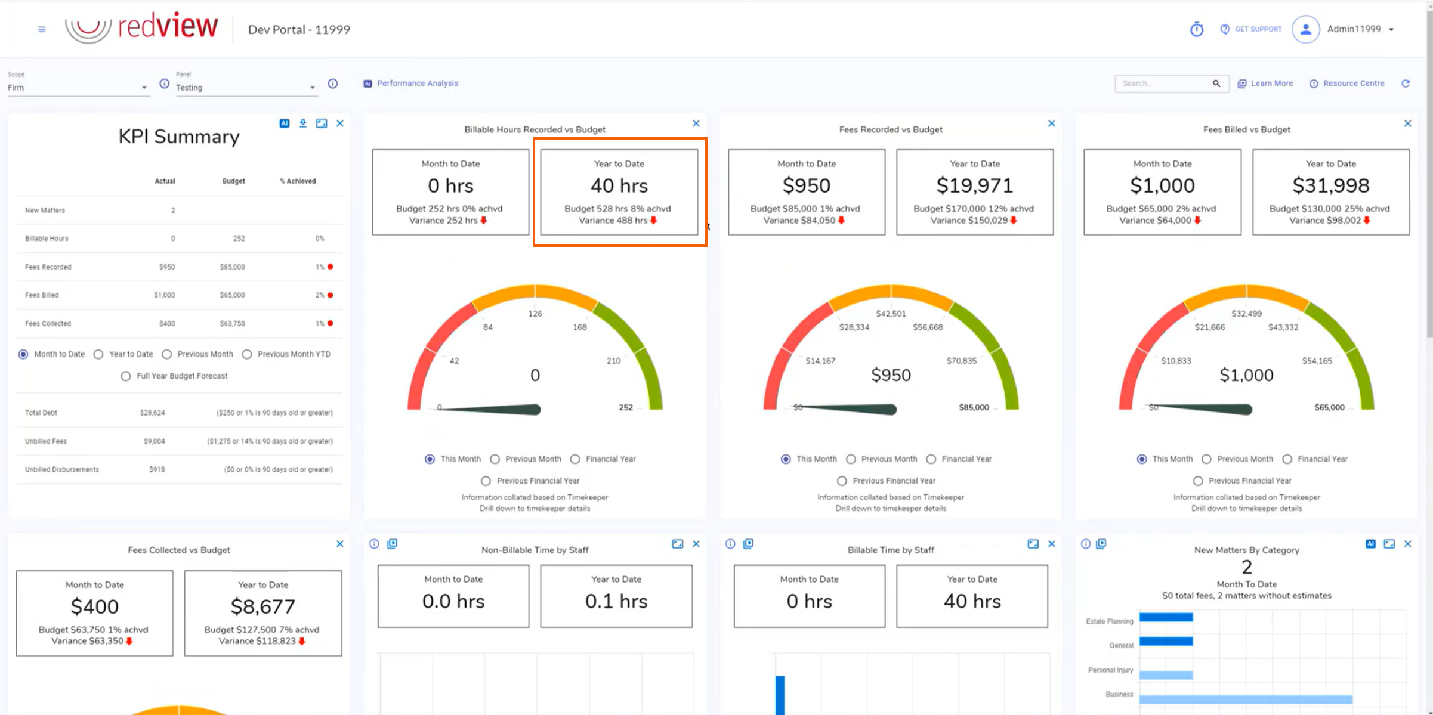
Task: Expand KPI Summary panel to fullscreen
Action: [322, 123]
